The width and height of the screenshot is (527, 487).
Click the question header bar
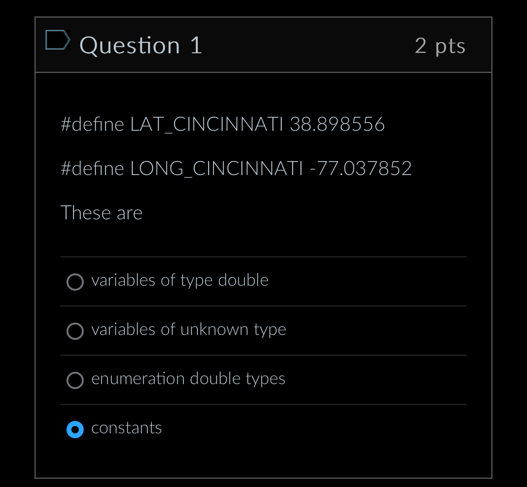(263, 45)
